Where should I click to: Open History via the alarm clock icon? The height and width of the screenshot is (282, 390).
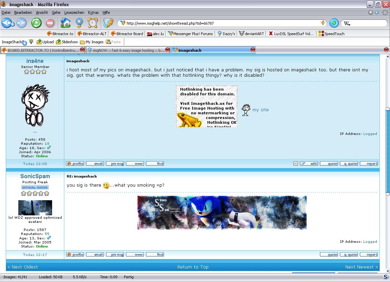(x=92, y=23)
